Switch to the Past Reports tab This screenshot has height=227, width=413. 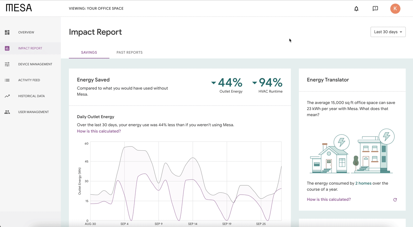click(x=129, y=53)
